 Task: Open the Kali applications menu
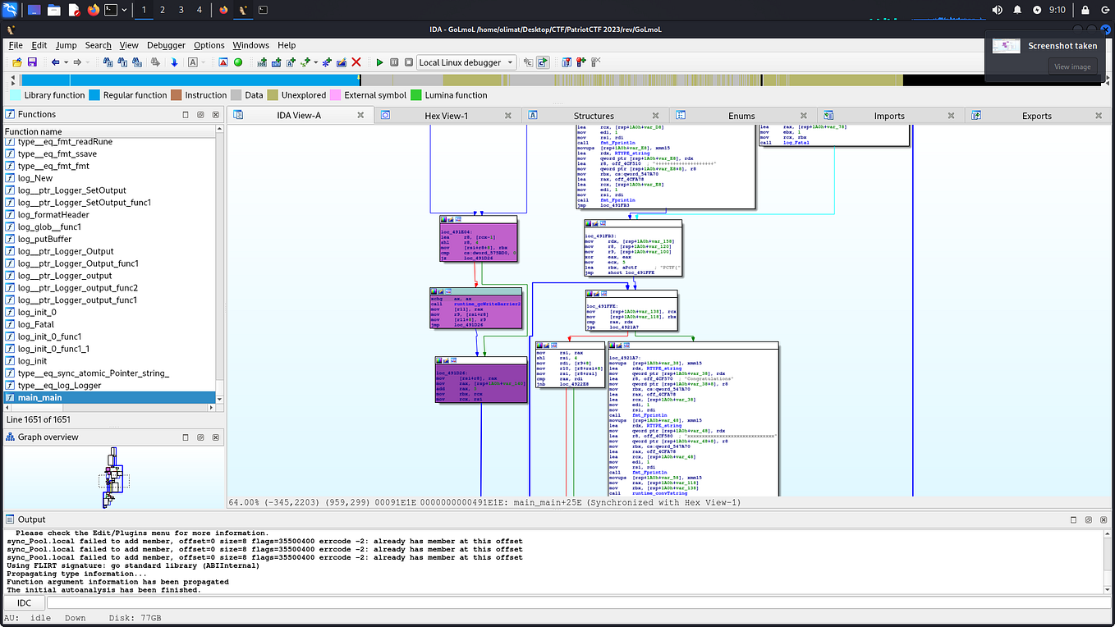point(11,10)
